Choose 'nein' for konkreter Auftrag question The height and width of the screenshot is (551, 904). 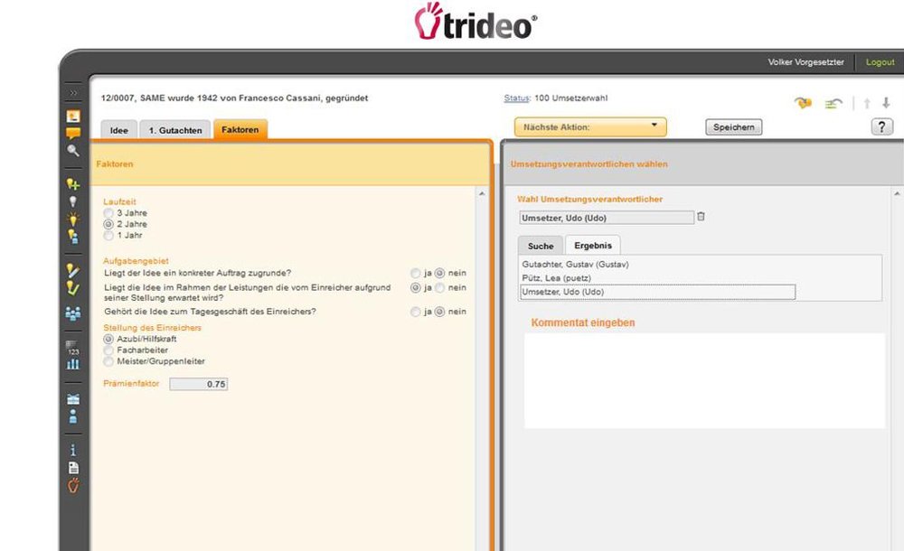click(440, 273)
